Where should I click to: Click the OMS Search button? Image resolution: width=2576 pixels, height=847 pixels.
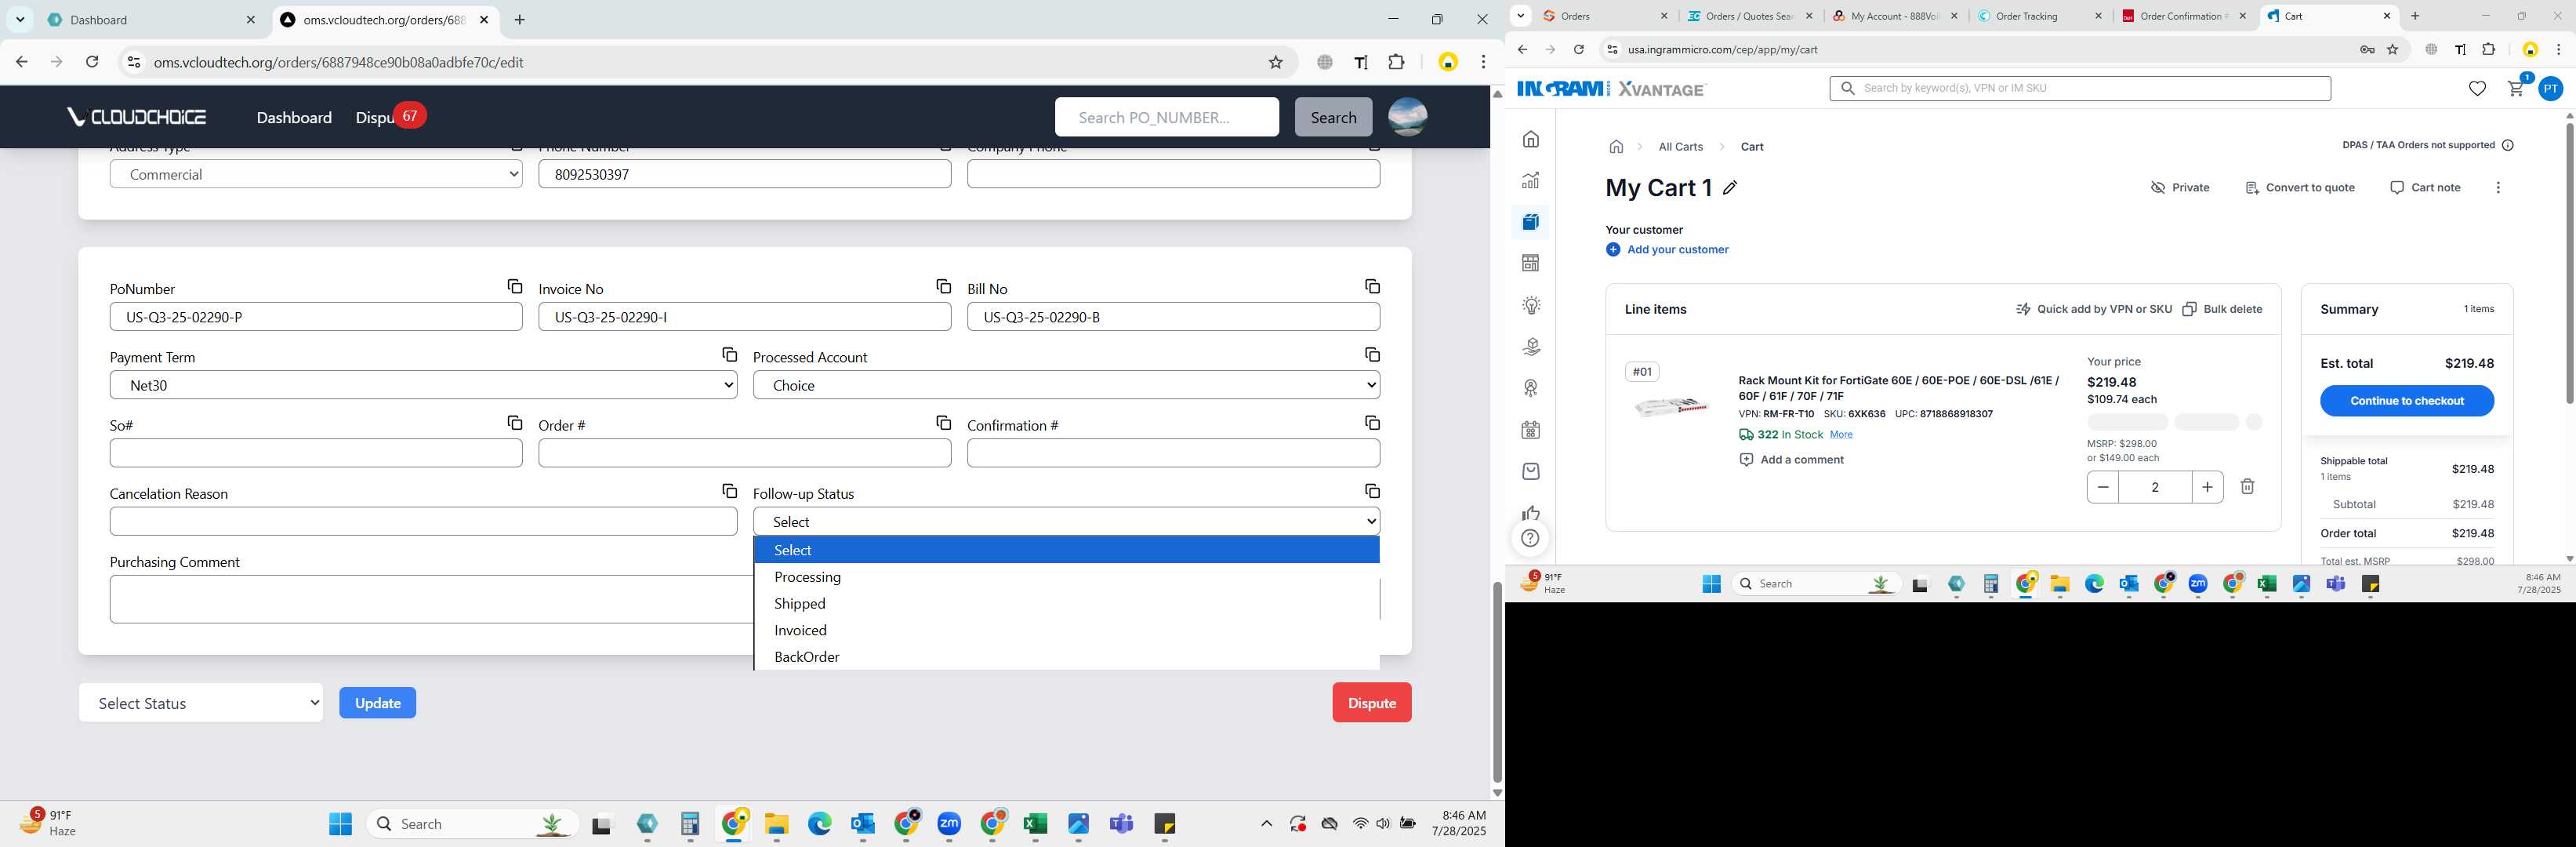coord(1333,117)
